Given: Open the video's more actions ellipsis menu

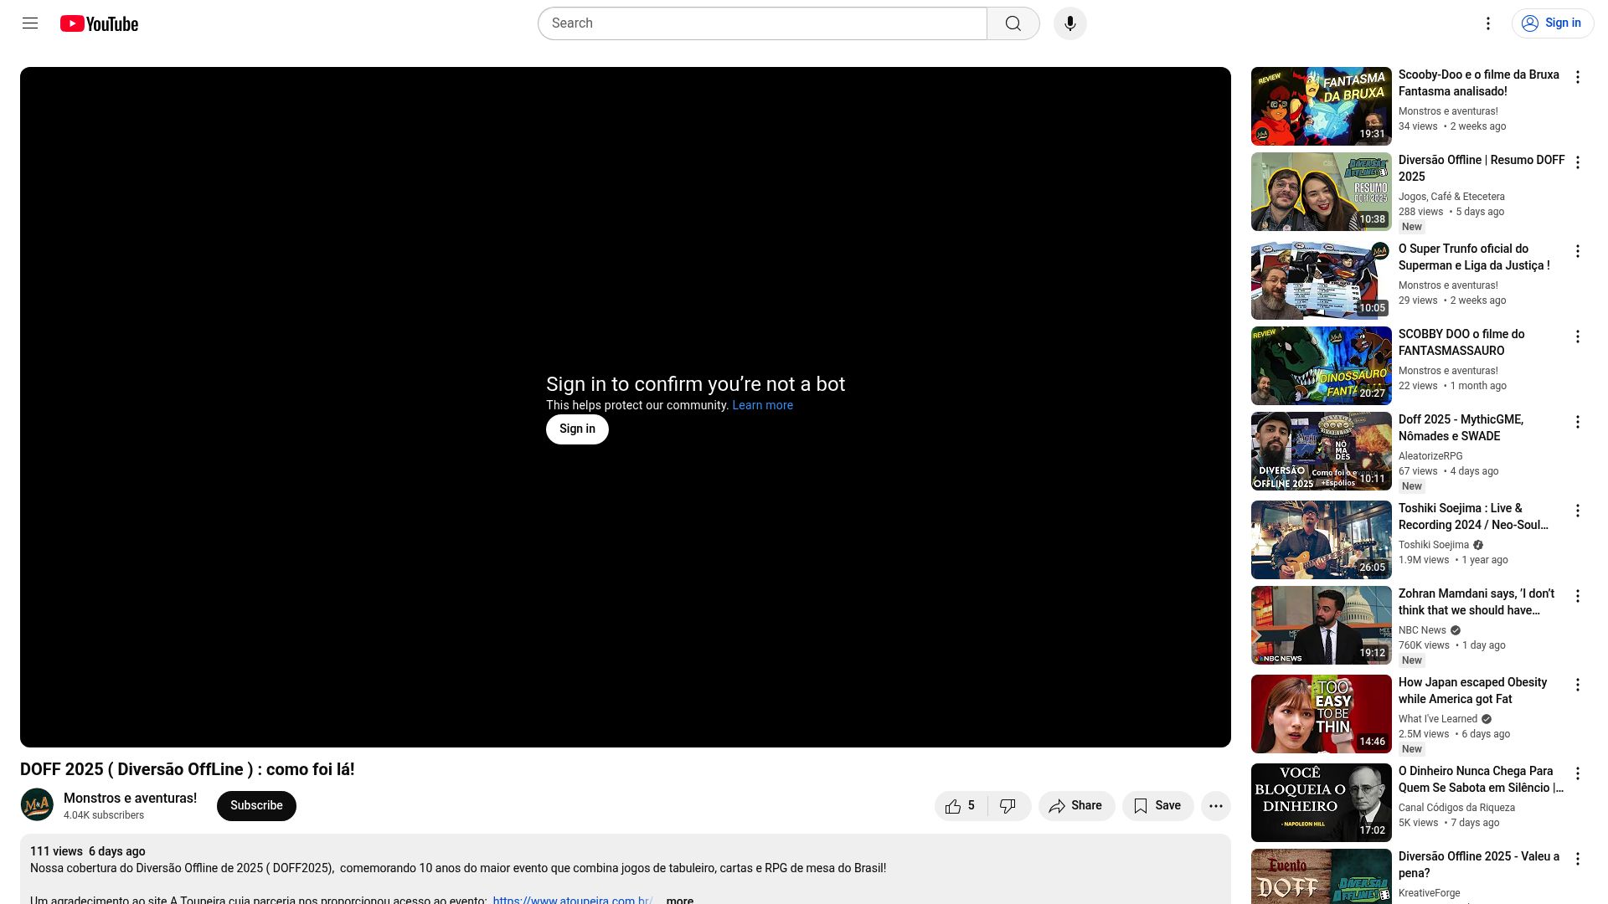Looking at the screenshot, I should [x=1215, y=806].
